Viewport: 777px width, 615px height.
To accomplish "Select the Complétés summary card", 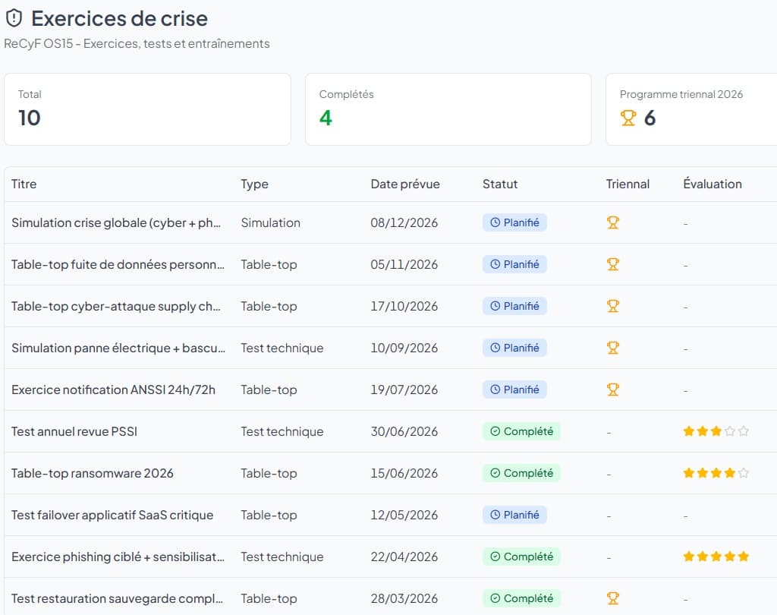I will [x=448, y=109].
